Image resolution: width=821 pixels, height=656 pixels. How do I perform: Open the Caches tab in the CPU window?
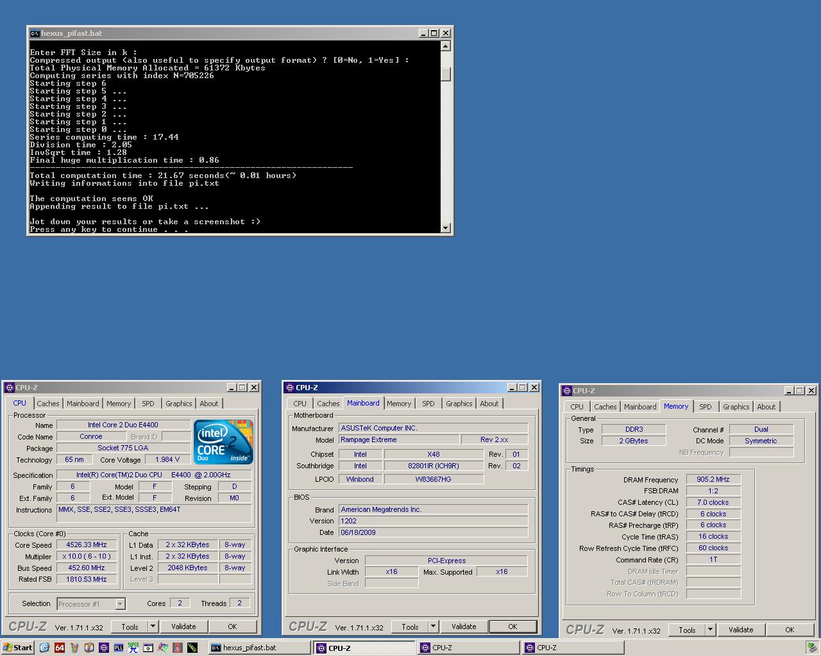click(x=48, y=404)
